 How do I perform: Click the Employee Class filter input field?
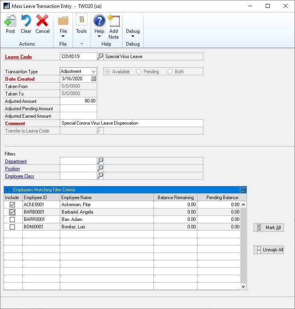(x=78, y=176)
